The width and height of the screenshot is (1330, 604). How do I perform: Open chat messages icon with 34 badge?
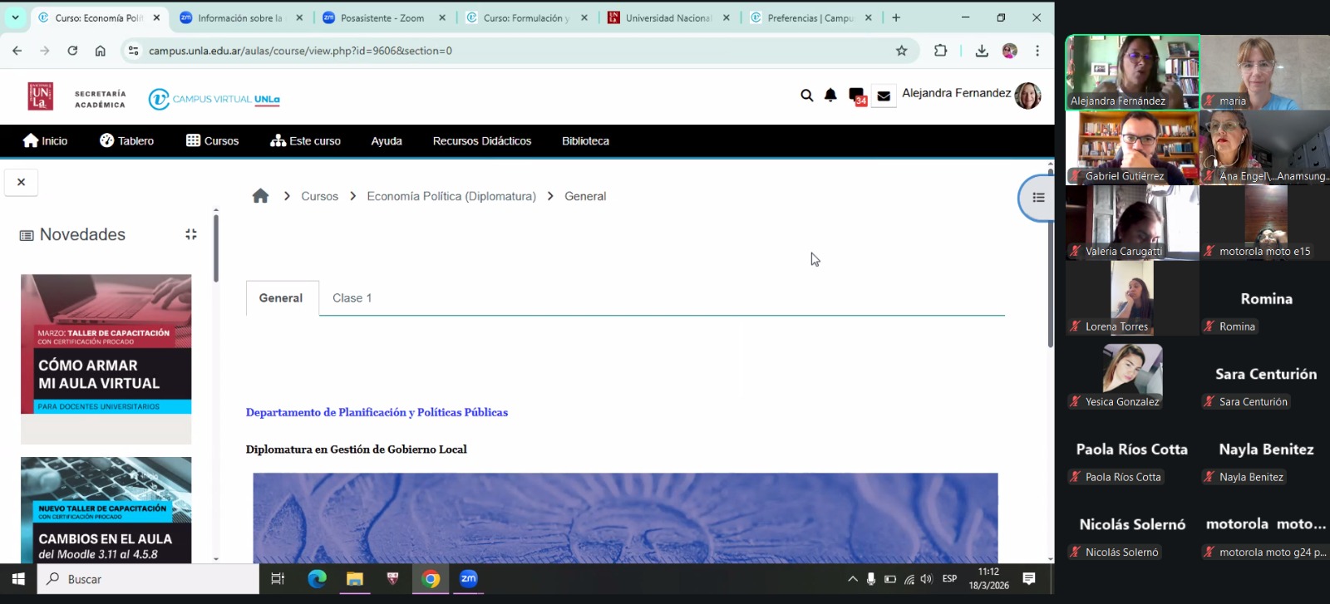tap(856, 96)
